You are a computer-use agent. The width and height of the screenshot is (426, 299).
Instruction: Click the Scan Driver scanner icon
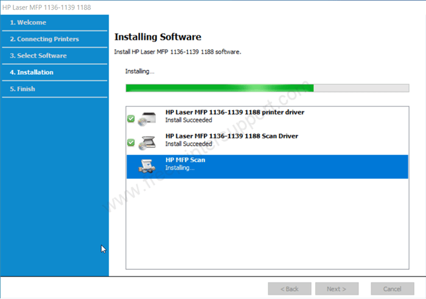tap(147, 143)
